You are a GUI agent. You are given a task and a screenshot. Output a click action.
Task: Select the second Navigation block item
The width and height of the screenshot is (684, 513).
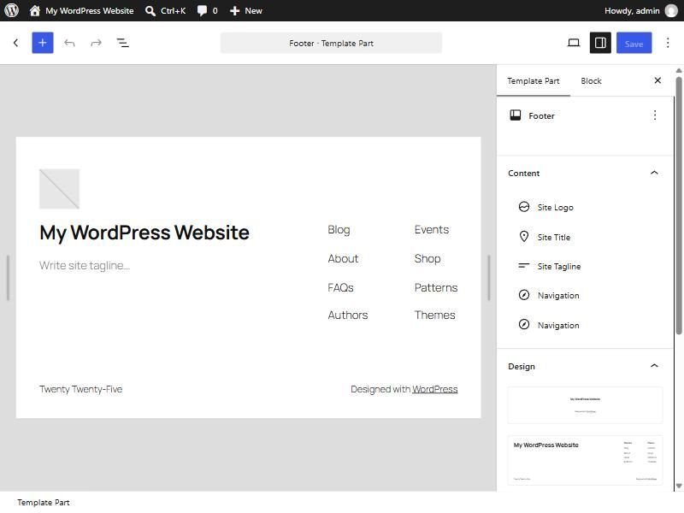click(x=585, y=325)
